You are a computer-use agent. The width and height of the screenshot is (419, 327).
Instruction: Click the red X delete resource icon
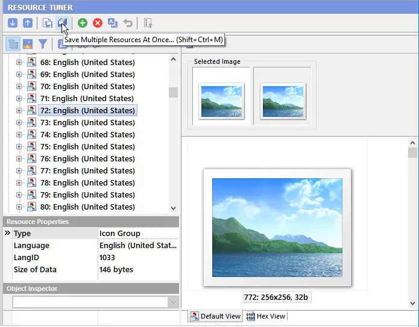(98, 23)
